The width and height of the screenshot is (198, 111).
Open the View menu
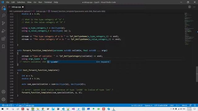[29, 2]
